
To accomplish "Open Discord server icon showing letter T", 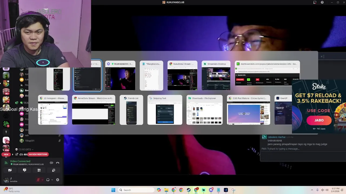I will (6, 132).
